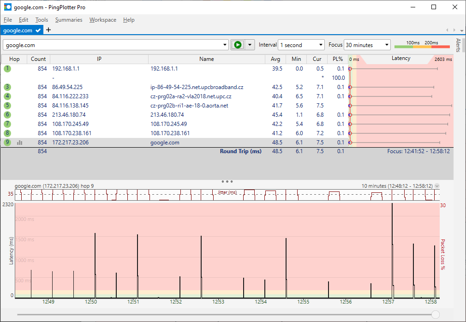
Task: Open the target address history dropdown arrow
Action: [225, 45]
